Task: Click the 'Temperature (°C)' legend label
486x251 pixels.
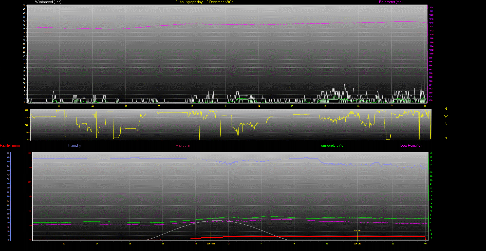Action: tap(332, 146)
